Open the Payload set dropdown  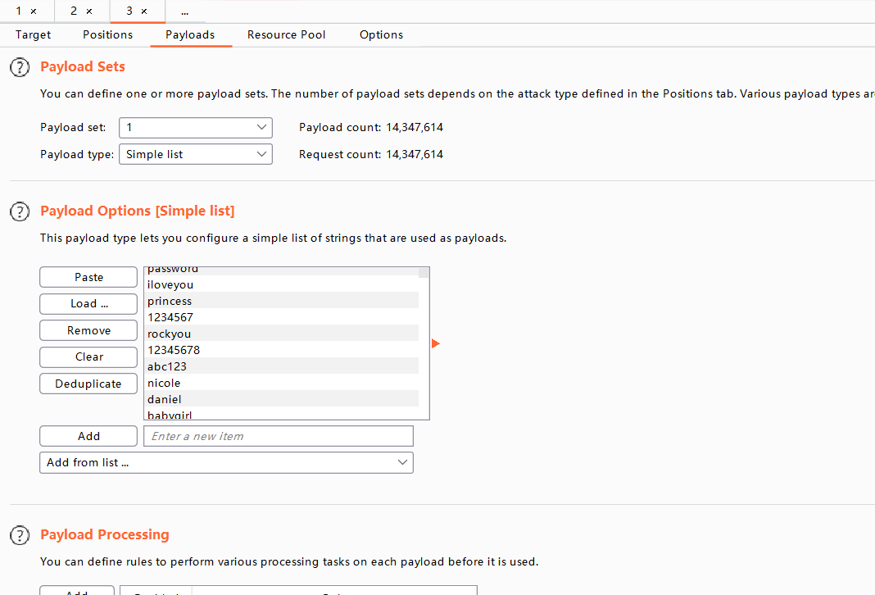pyautogui.click(x=196, y=128)
